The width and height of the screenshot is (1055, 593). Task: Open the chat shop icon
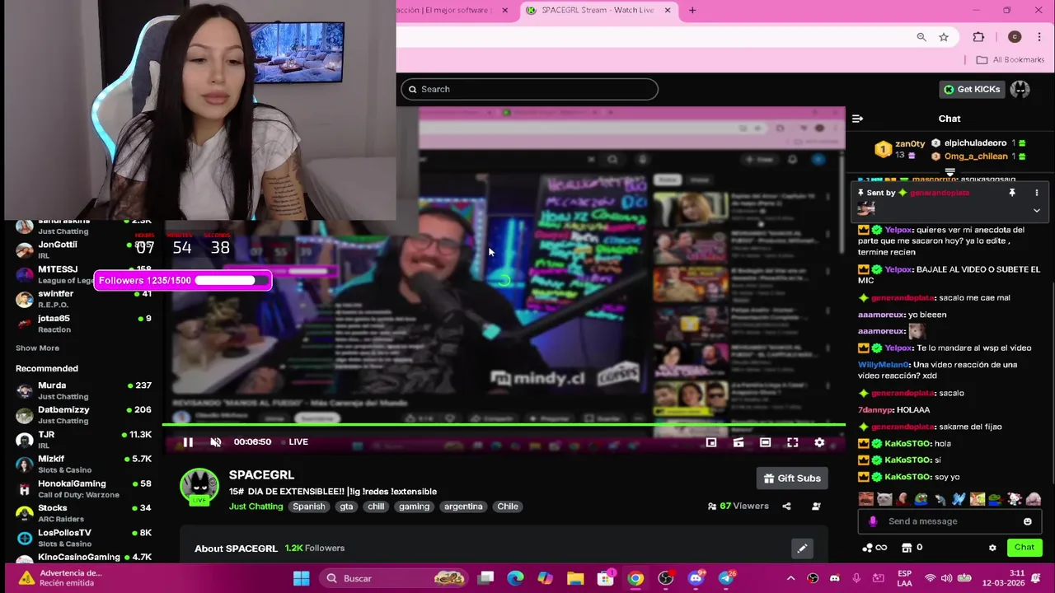[907, 548]
